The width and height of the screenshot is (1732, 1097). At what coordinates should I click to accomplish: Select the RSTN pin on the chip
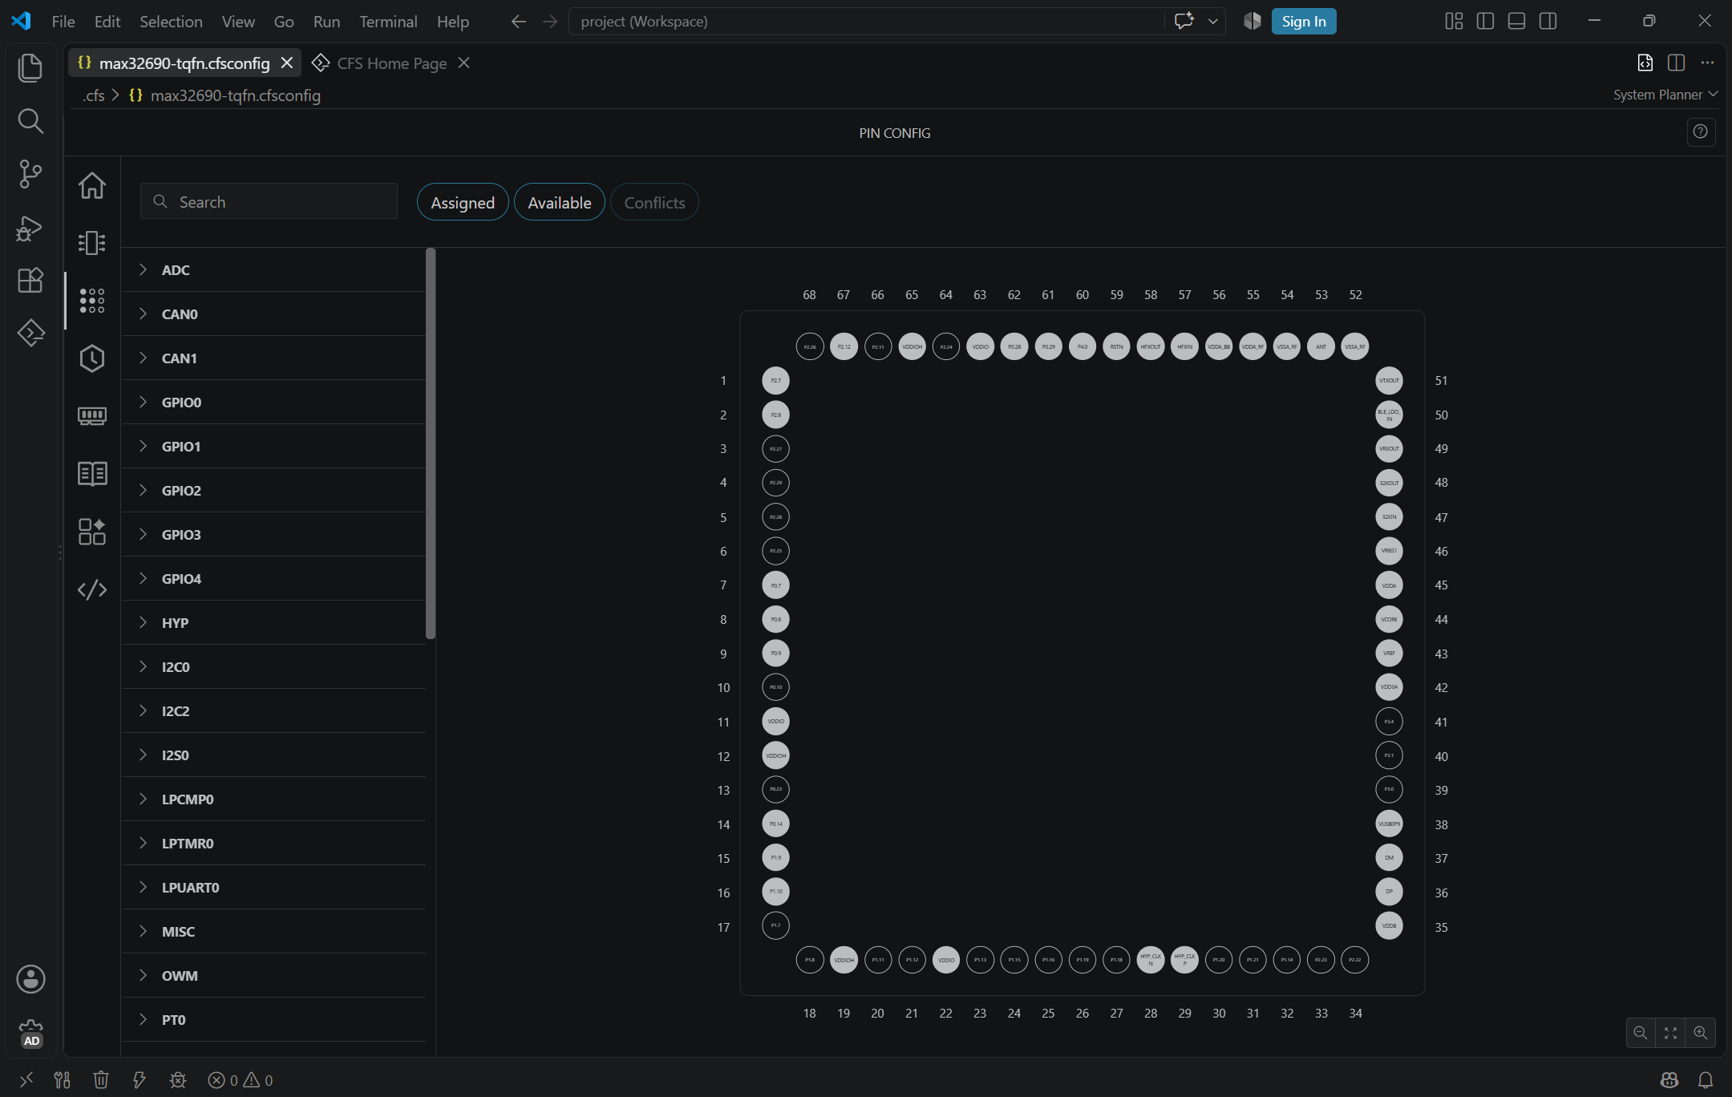(1116, 346)
